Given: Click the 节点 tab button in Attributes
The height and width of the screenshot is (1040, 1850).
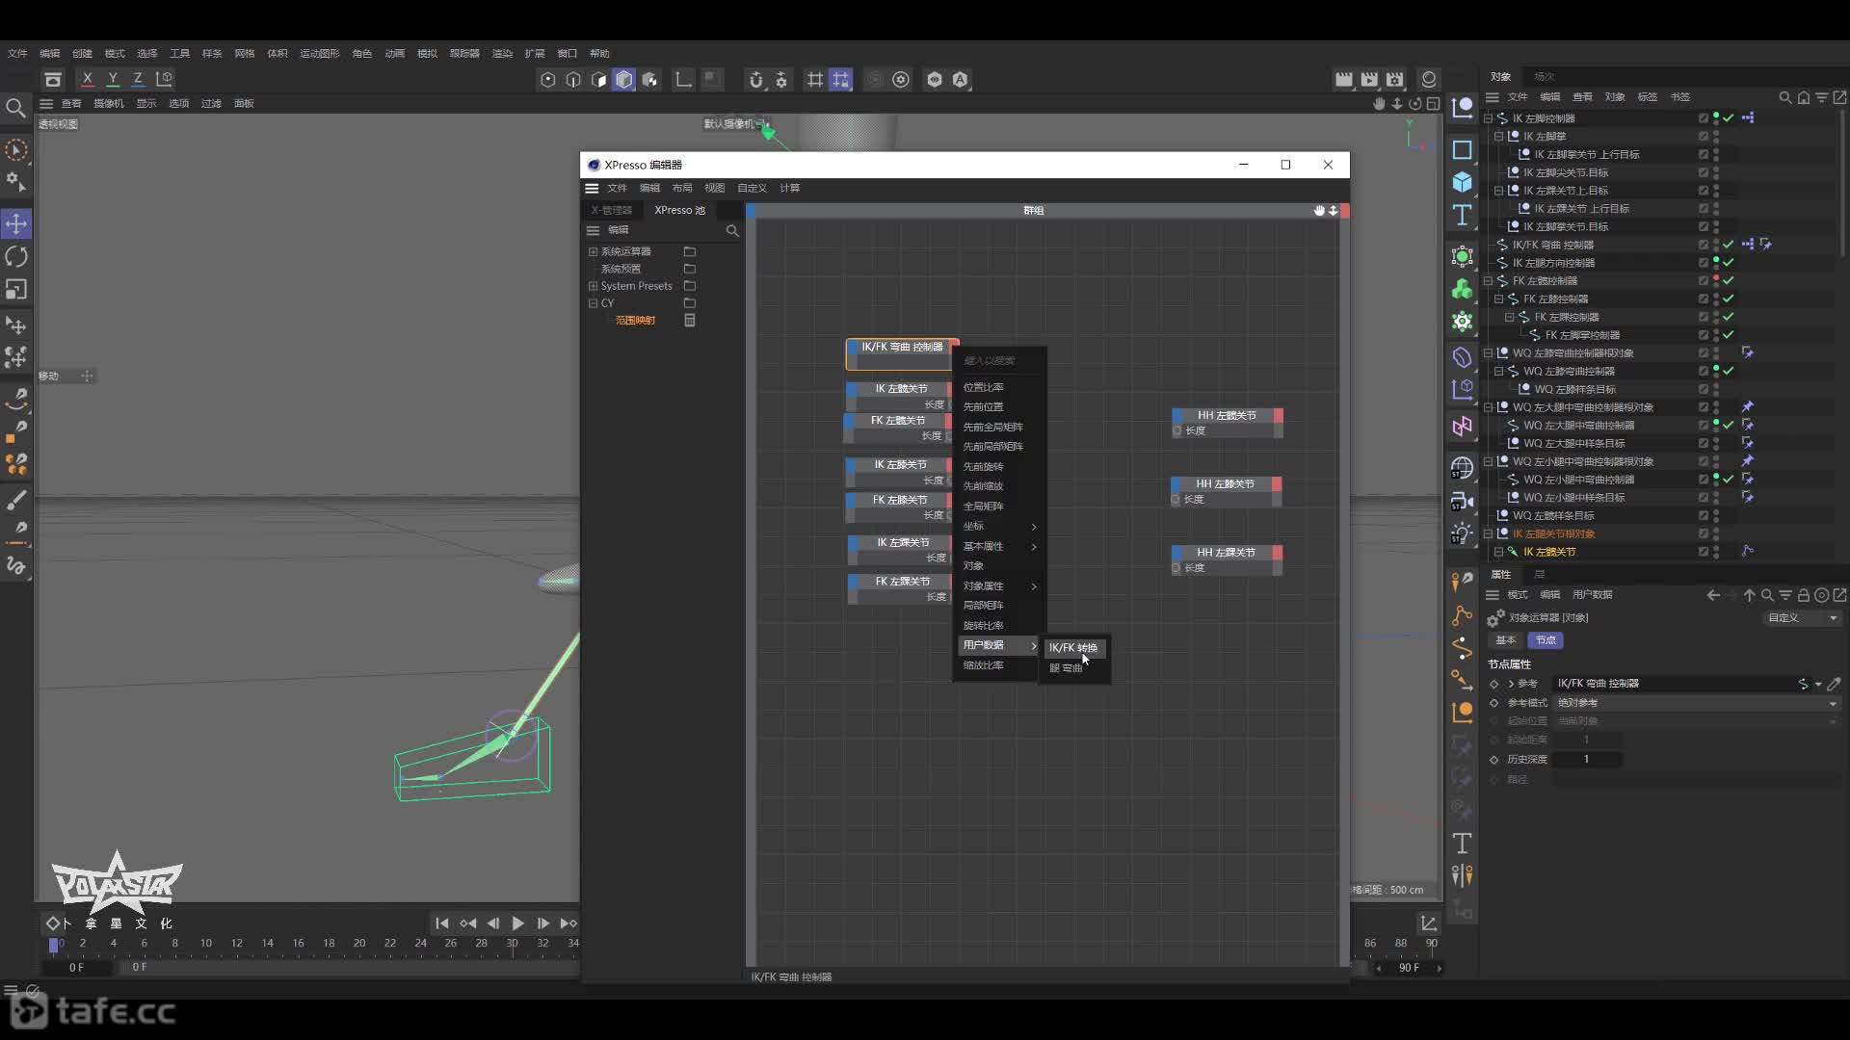Looking at the screenshot, I should pyautogui.click(x=1546, y=640).
